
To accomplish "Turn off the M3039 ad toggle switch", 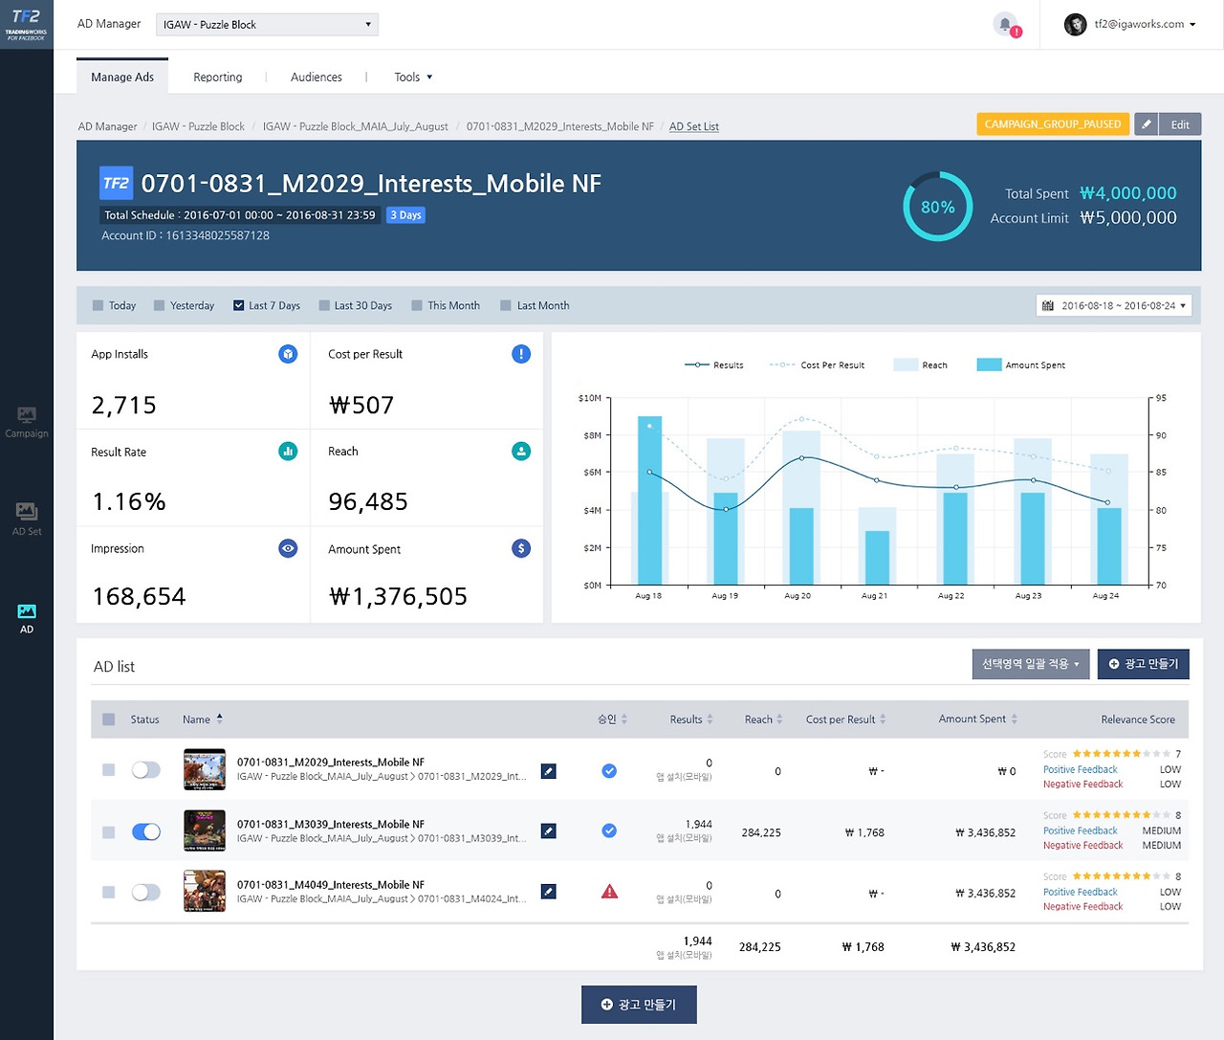I will click(146, 831).
